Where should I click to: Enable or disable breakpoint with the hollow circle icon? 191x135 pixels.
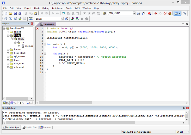click(160, 13)
